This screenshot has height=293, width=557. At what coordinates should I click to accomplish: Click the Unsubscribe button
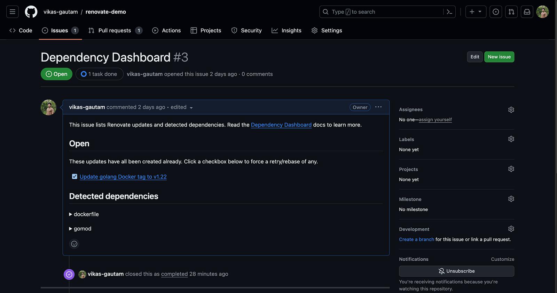pyautogui.click(x=456, y=271)
